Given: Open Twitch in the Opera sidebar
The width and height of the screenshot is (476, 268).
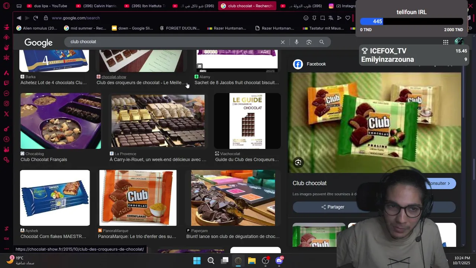Looking at the screenshot, I should pos(6,83).
